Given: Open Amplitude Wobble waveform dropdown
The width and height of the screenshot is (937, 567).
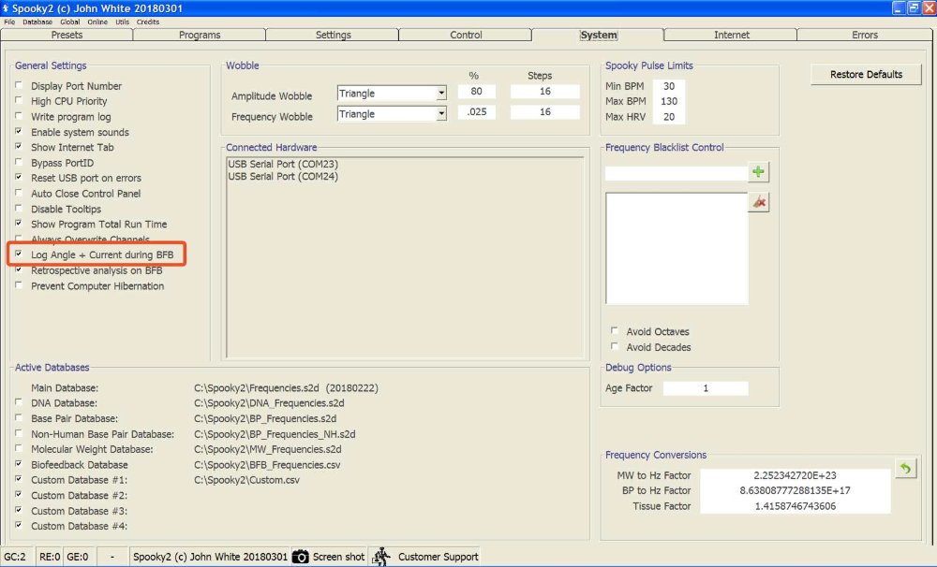Looking at the screenshot, I should (x=441, y=94).
